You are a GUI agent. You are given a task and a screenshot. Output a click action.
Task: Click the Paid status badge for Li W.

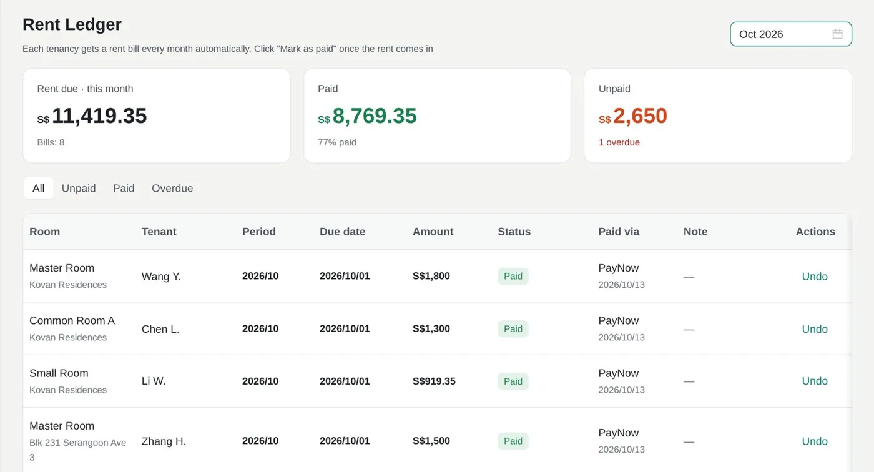click(x=513, y=381)
